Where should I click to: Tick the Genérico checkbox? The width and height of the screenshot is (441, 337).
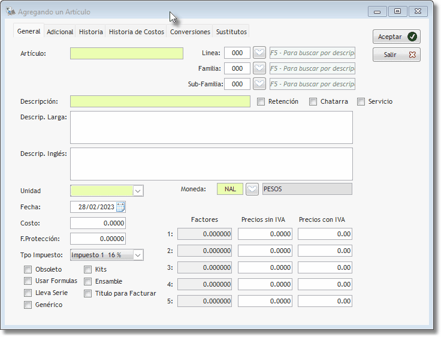click(x=28, y=305)
